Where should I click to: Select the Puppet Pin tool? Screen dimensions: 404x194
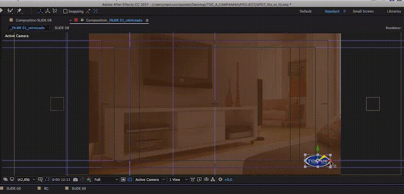(20, 11)
